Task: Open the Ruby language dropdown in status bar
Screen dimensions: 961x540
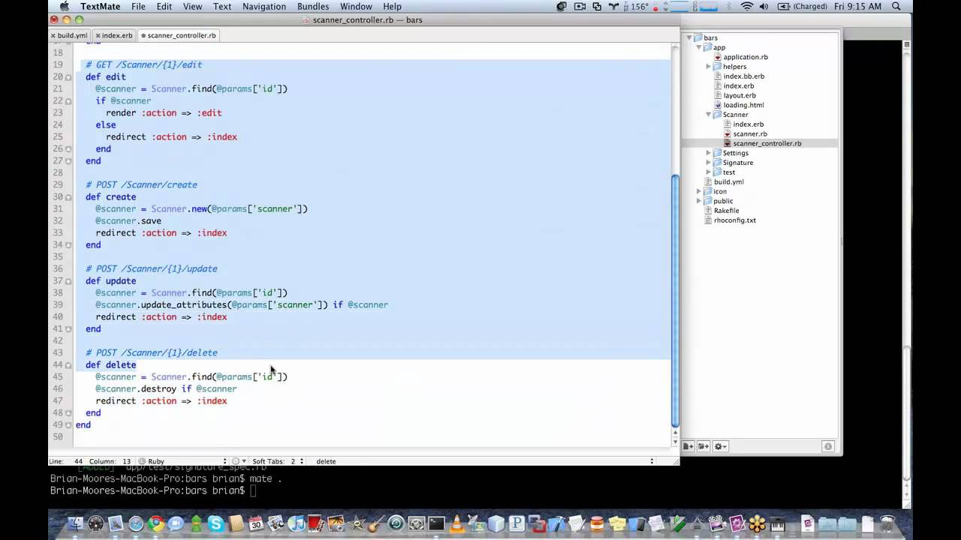Action: [x=182, y=461]
